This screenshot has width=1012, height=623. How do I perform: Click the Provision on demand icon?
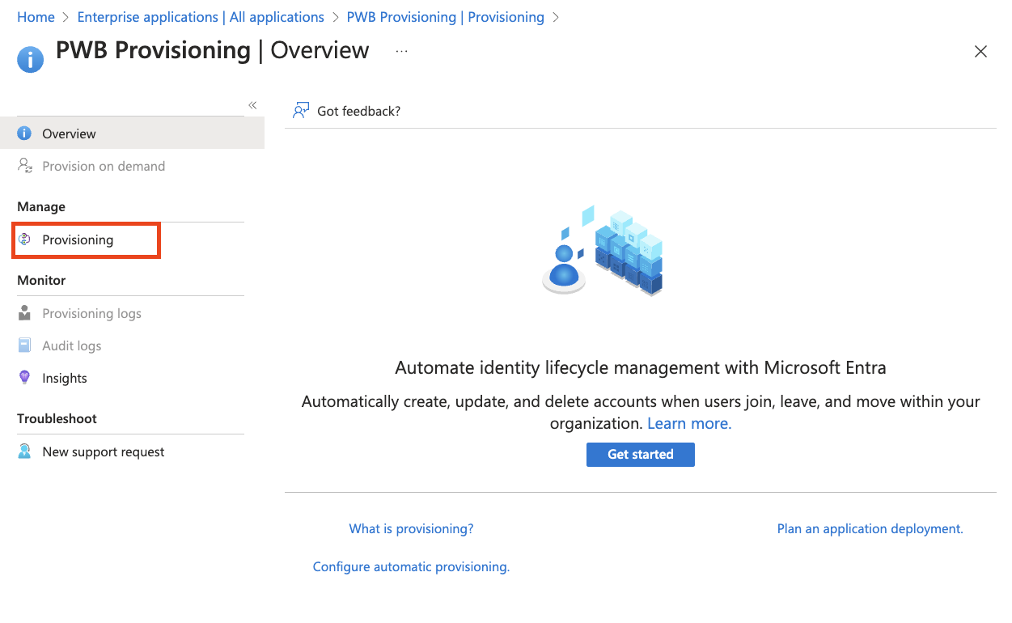tap(25, 166)
